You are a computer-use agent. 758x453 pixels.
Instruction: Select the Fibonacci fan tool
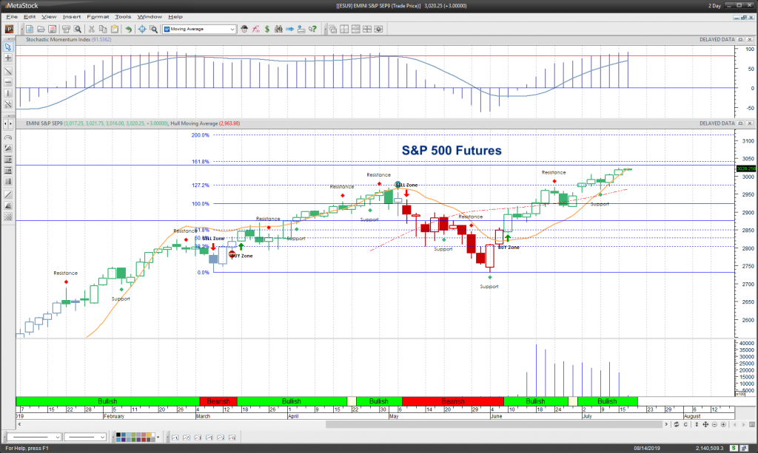pyautogui.click(x=7, y=148)
